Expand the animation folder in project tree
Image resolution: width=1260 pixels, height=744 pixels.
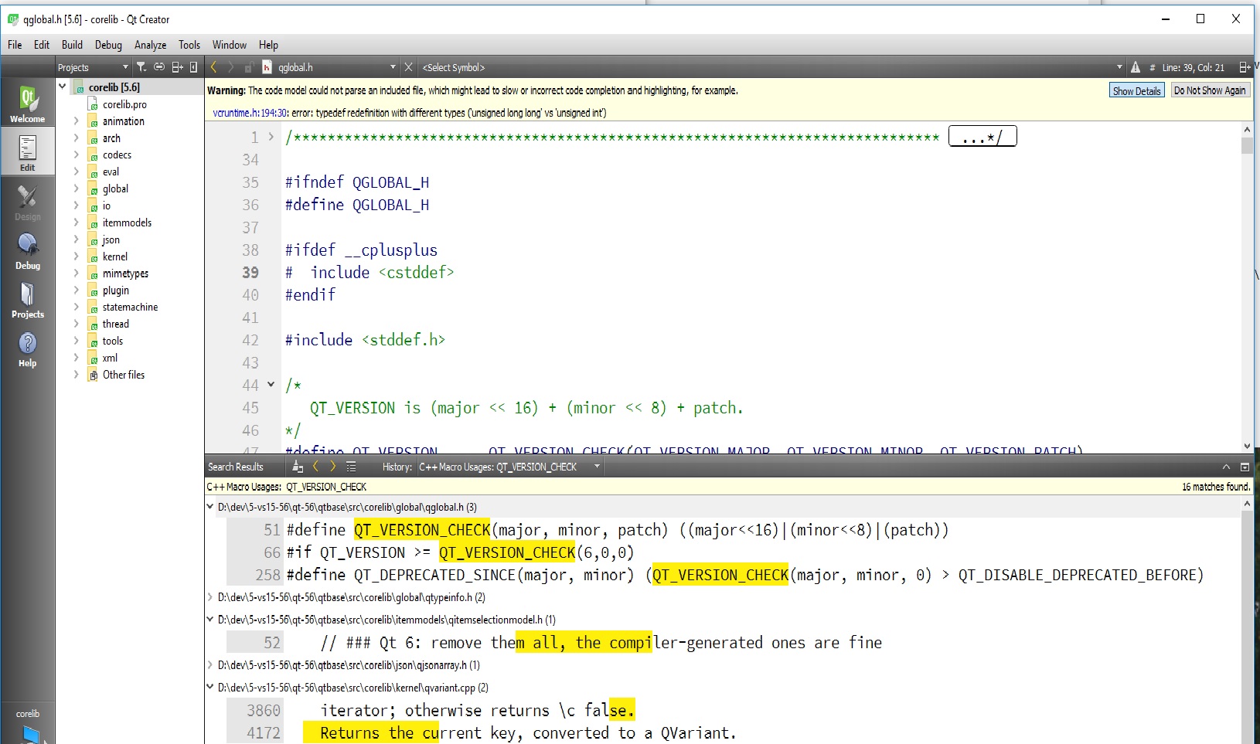[x=76, y=121]
